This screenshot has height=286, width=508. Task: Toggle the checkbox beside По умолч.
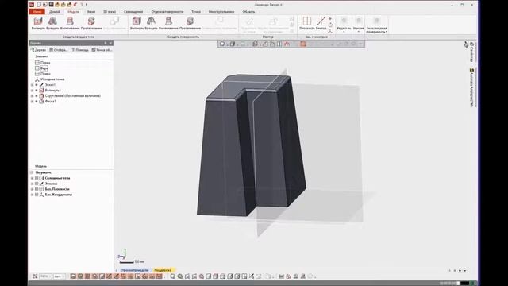(32, 172)
